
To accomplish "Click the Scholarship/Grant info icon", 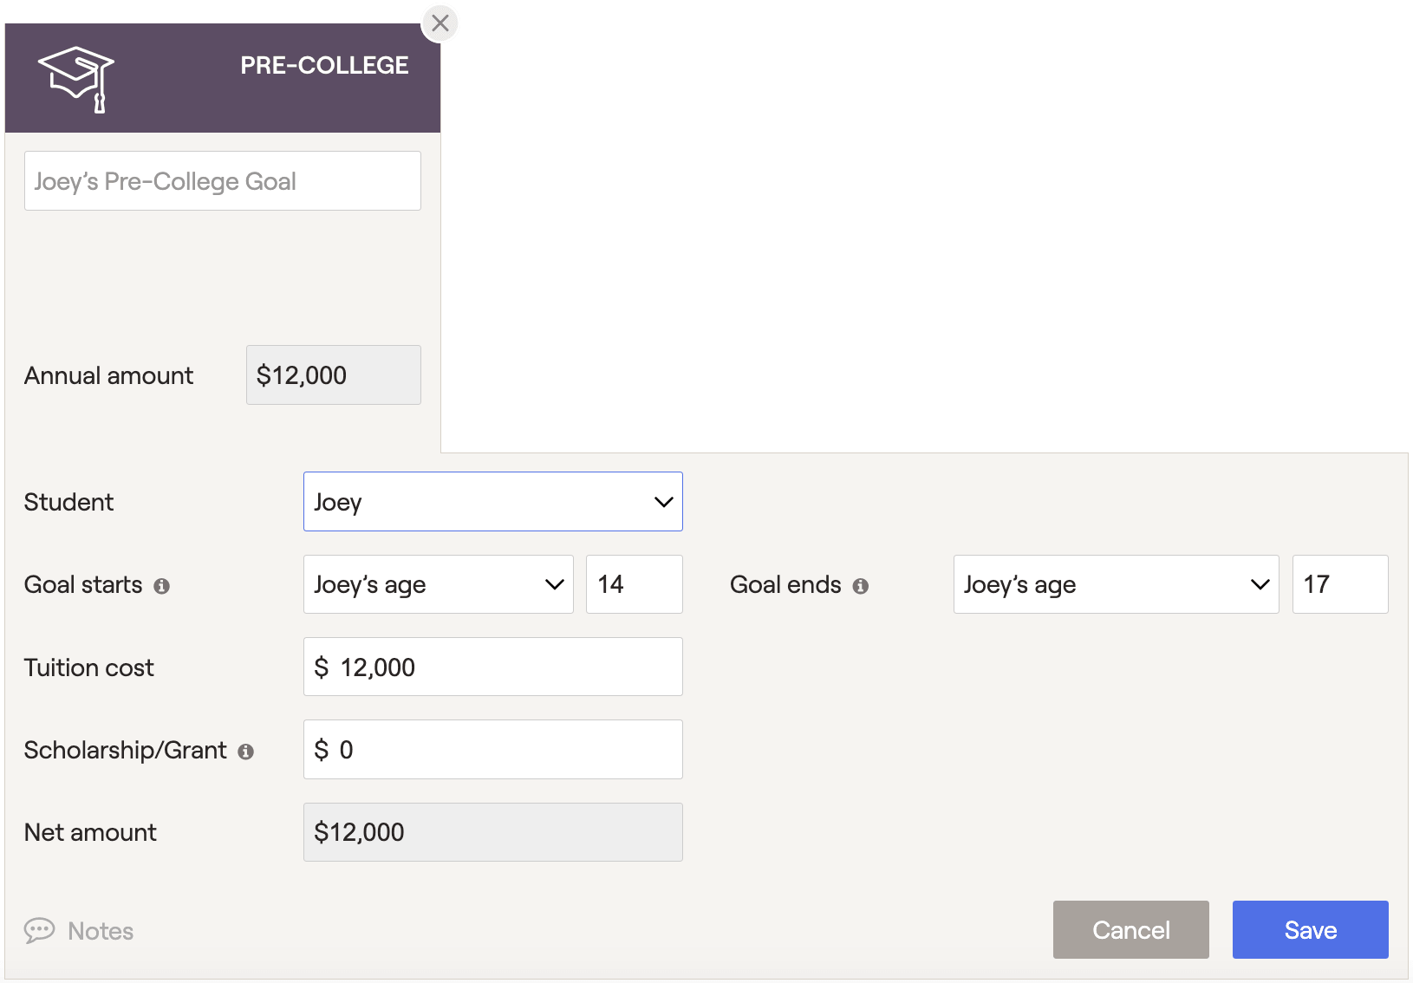I will tap(246, 752).
